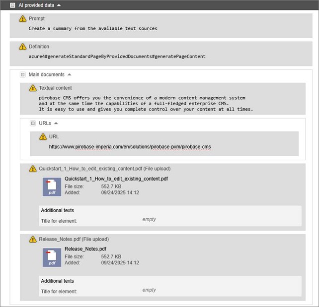Toggle the Main documents collapse box
Image resolution: width=319 pixels, height=307 pixels.
(x=23, y=75)
